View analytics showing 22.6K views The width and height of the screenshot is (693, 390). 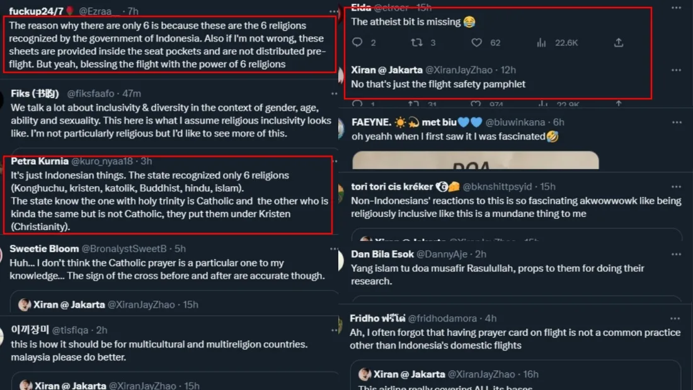(x=541, y=43)
